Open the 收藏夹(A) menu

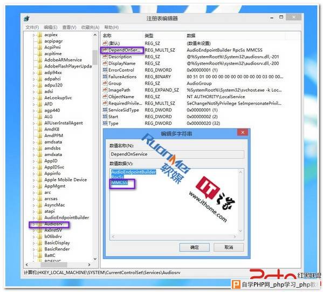coord(90,27)
